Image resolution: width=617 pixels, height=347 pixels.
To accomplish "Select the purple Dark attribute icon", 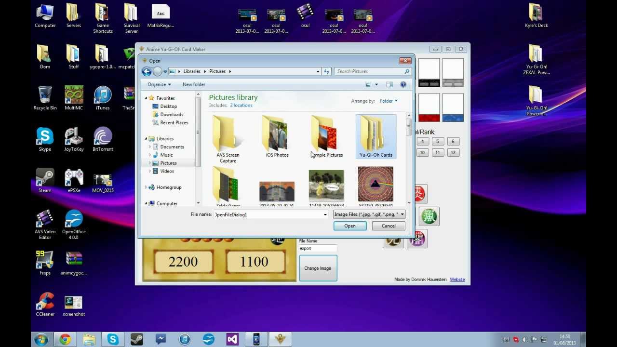I will coord(417,239).
